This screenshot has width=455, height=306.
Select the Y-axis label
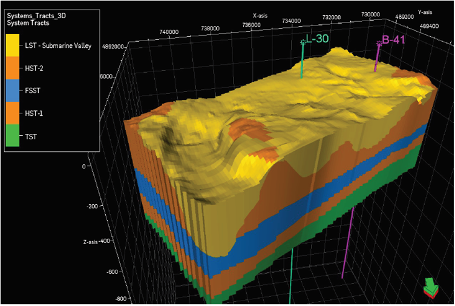coord(425,12)
